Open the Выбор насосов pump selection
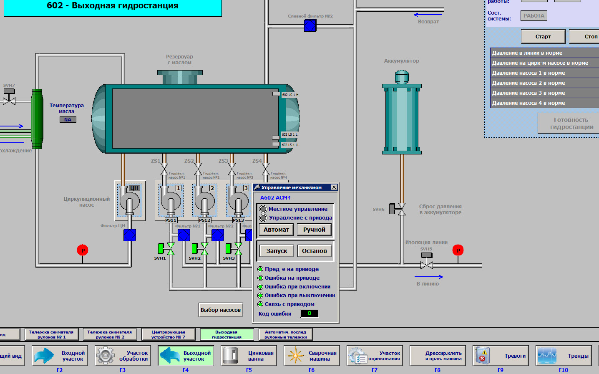Image resolution: width=599 pixels, height=374 pixels. [x=221, y=310]
